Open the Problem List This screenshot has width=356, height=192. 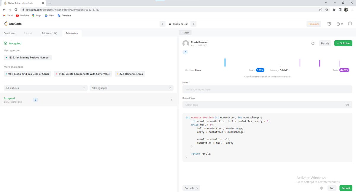178,24
